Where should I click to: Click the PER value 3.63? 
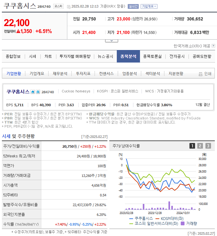click(x=70, y=105)
